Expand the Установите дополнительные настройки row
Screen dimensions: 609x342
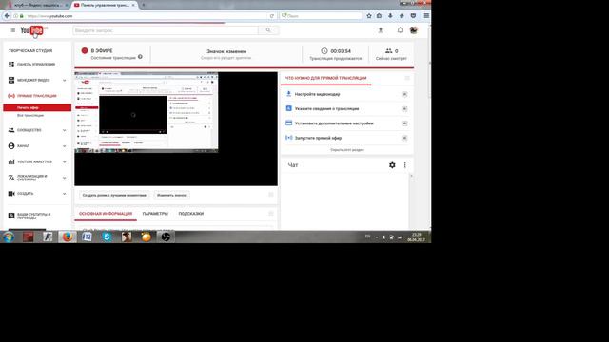[404, 123]
